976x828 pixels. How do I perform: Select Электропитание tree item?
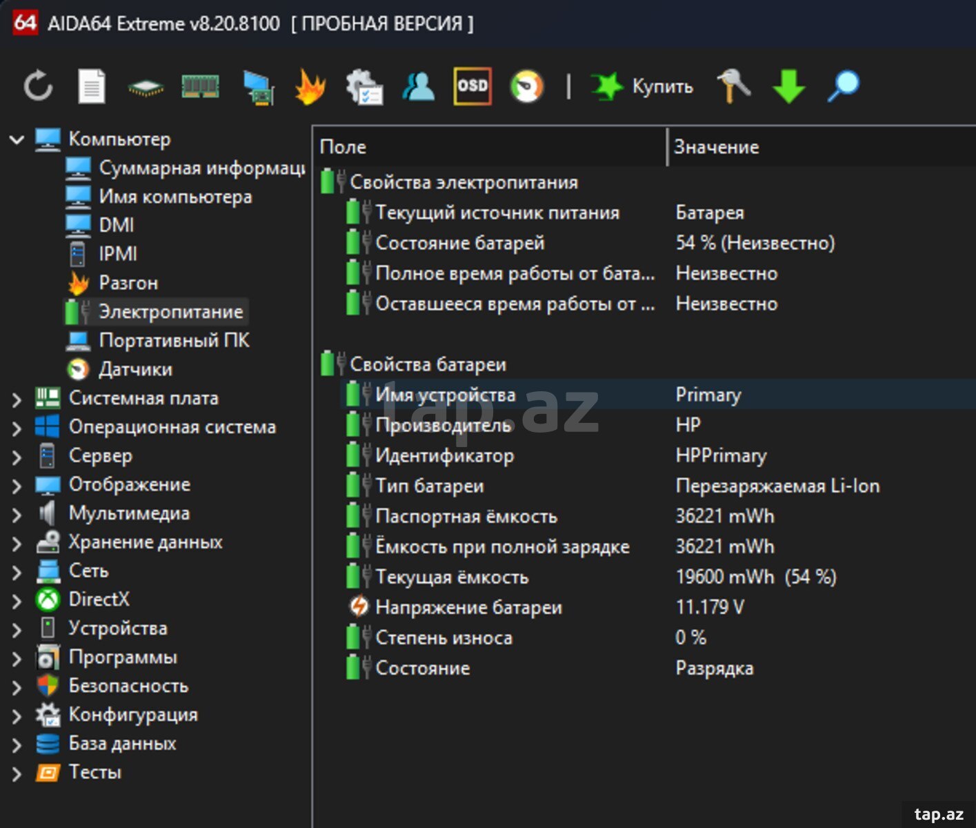click(x=155, y=312)
